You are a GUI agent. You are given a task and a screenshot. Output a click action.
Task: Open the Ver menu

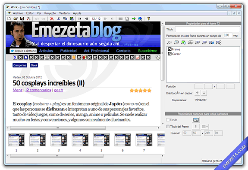pyautogui.click(x=39, y=13)
